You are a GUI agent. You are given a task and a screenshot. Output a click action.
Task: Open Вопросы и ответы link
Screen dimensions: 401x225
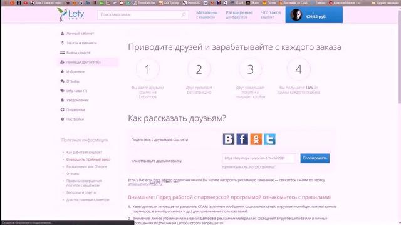(81, 192)
